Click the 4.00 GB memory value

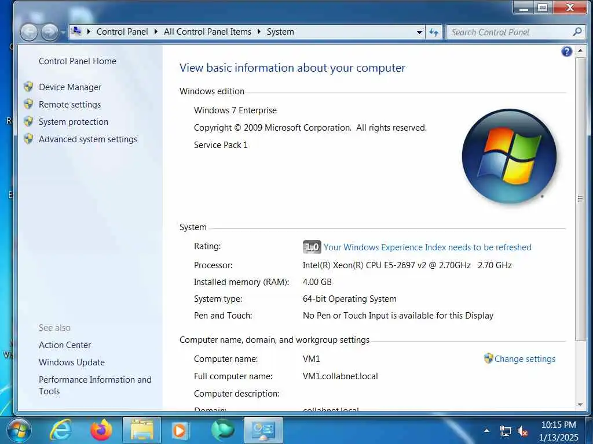pos(317,282)
